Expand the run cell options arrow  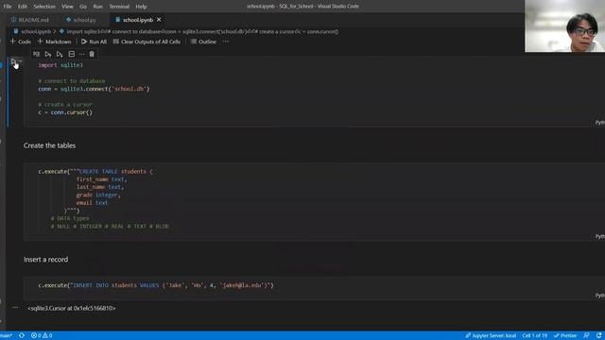click(21, 61)
